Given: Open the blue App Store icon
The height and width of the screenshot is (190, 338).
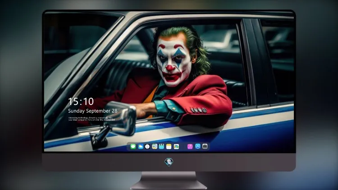Looking at the screenshot, I should (x=198, y=146).
